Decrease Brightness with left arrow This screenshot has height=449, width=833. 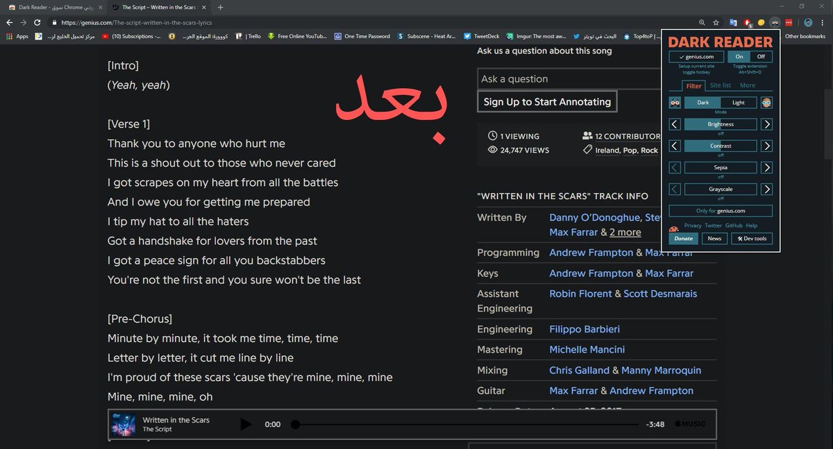(x=675, y=124)
